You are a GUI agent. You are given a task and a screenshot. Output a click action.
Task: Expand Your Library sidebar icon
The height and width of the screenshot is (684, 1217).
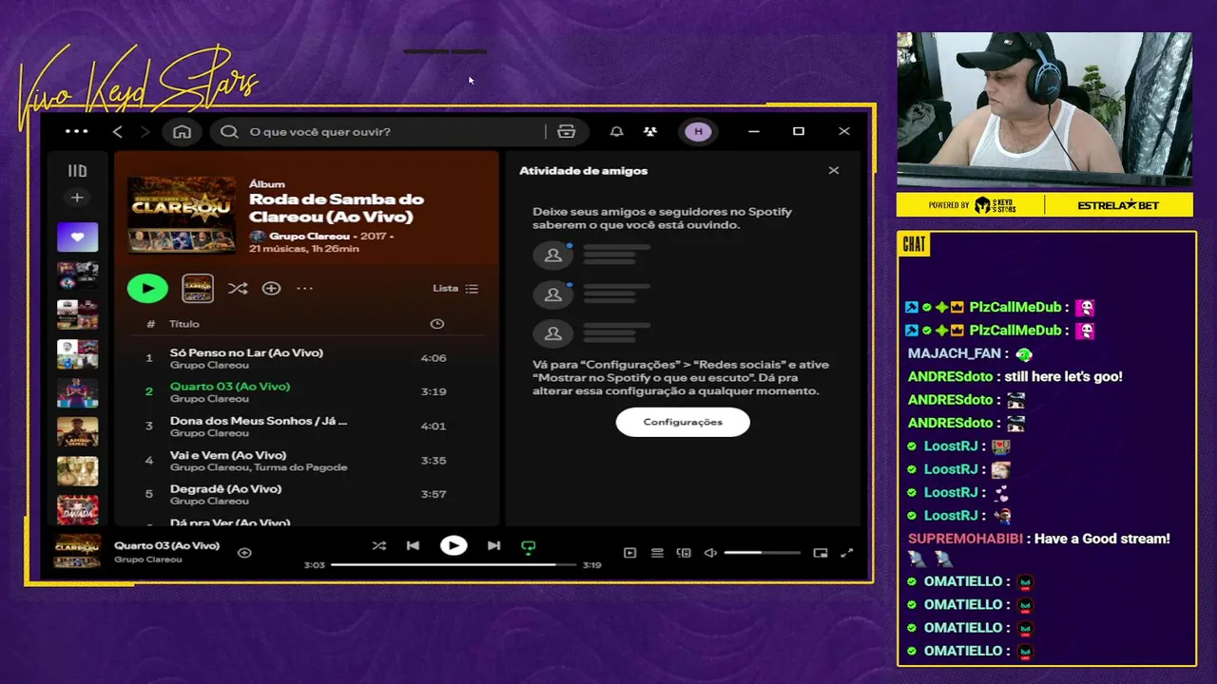pos(77,171)
